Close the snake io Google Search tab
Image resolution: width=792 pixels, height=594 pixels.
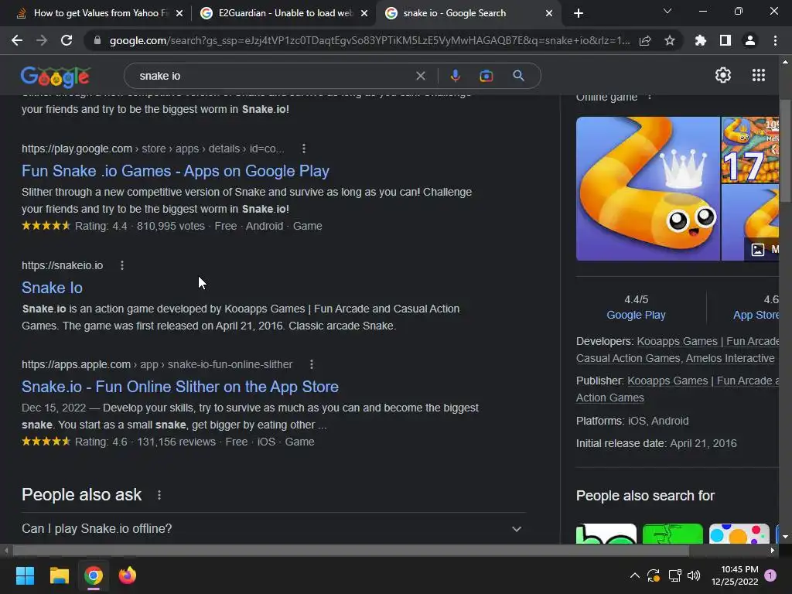[549, 14]
